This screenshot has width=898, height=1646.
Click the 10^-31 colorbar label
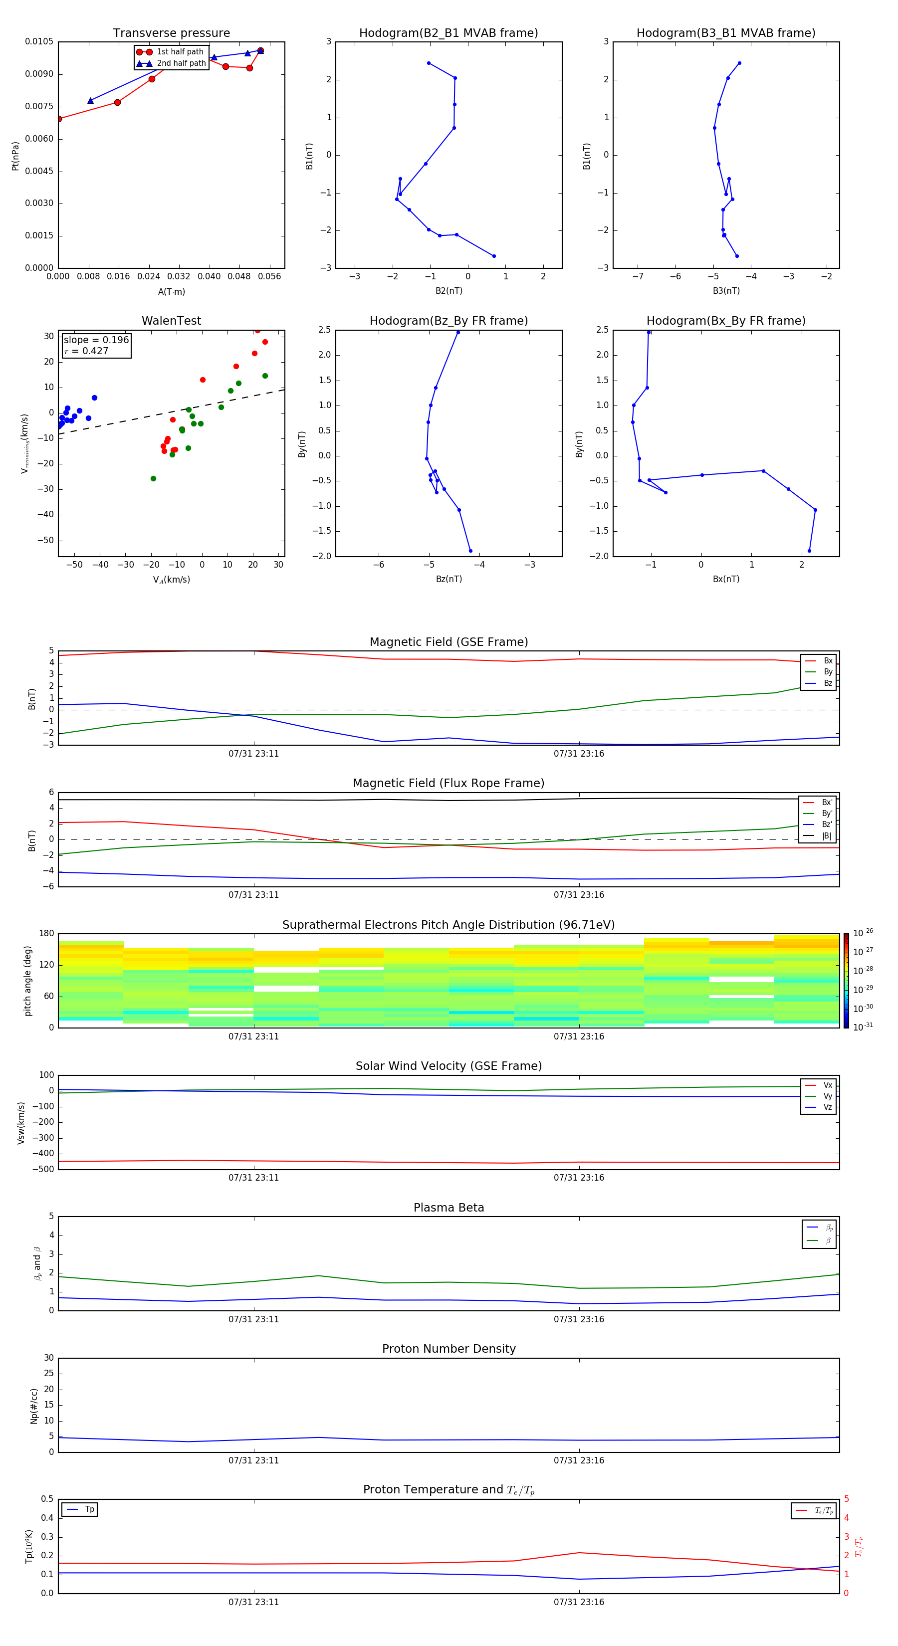[x=863, y=1027]
